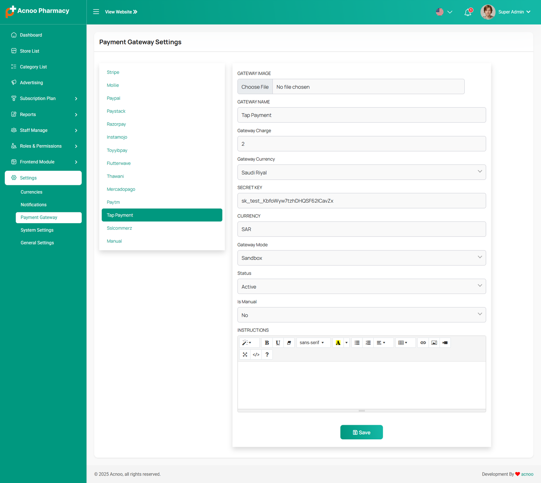Click the yellow highlight color button
Image resolution: width=541 pixels, height=483 pixels.
pyautogui.click(x=338, y=343)
